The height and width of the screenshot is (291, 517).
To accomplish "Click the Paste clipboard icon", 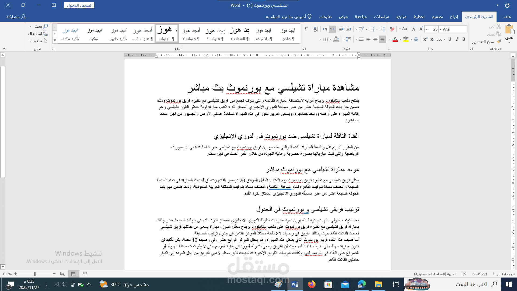I will 509,29.
